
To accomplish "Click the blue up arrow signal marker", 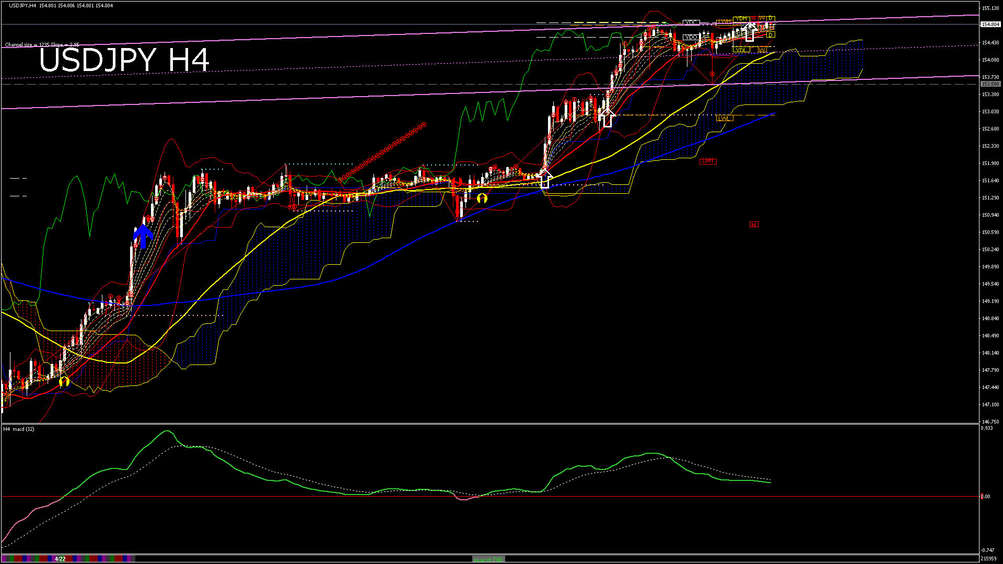I will 143,236.
